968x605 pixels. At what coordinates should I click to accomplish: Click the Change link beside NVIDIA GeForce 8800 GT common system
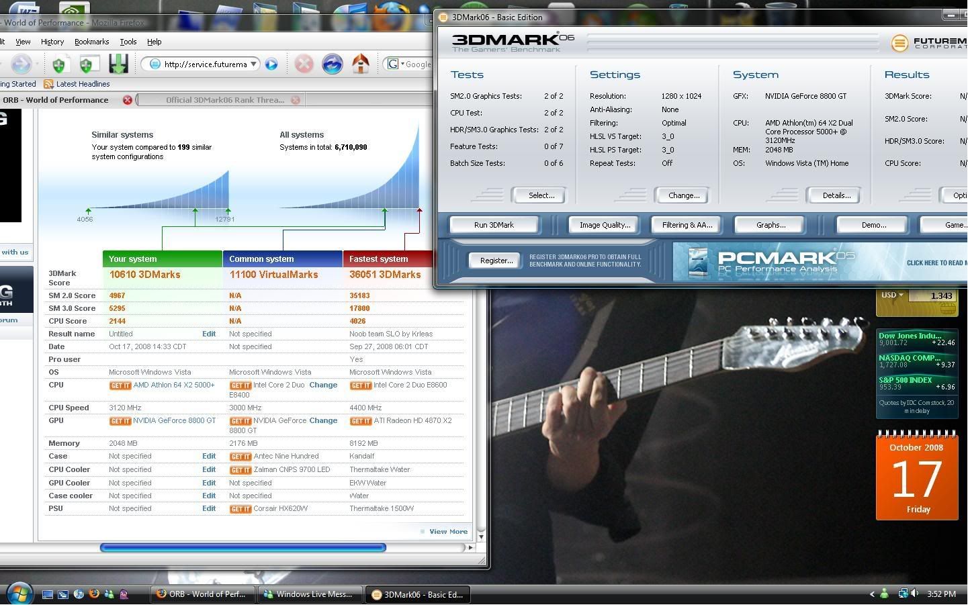323,421
